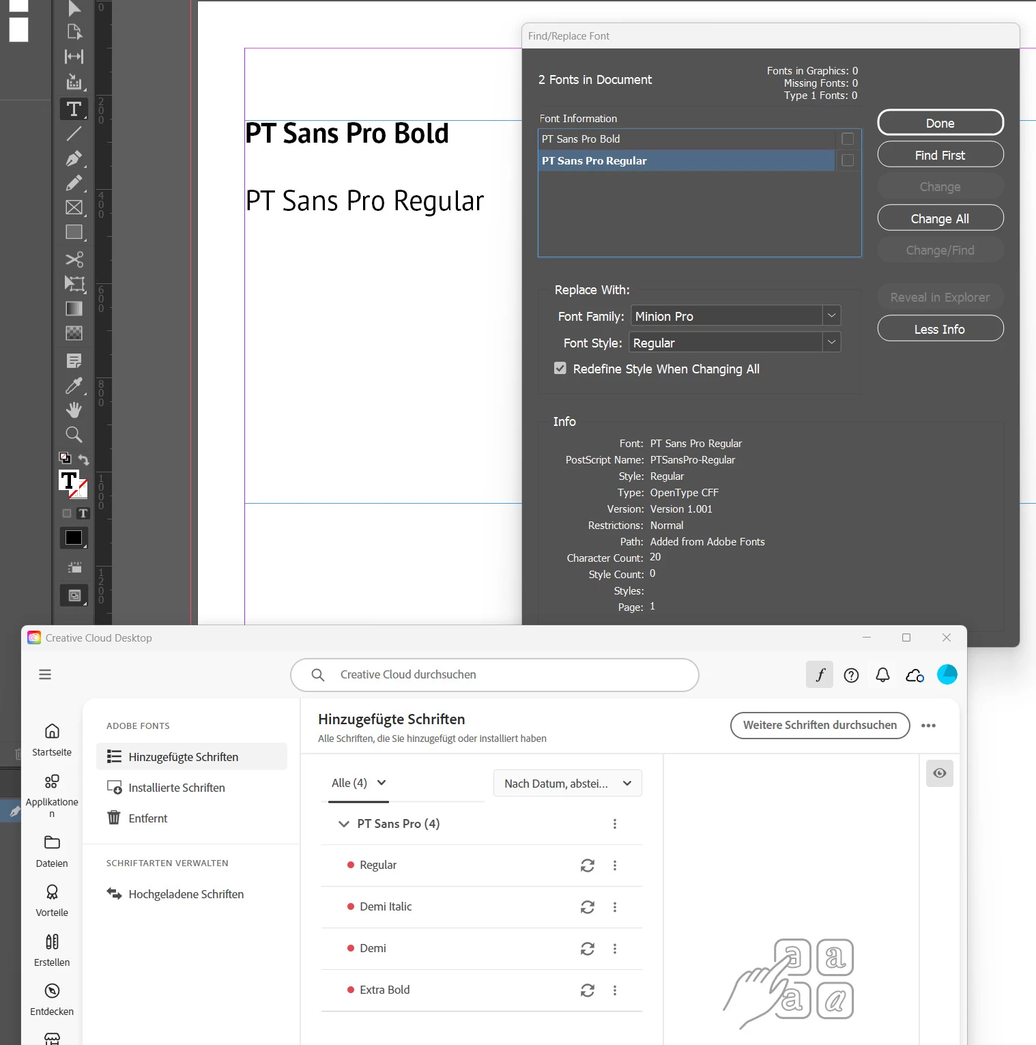Click sync icon for Demi Italic font
Screen dimensions: 1036x1045
tap(588, 907)
